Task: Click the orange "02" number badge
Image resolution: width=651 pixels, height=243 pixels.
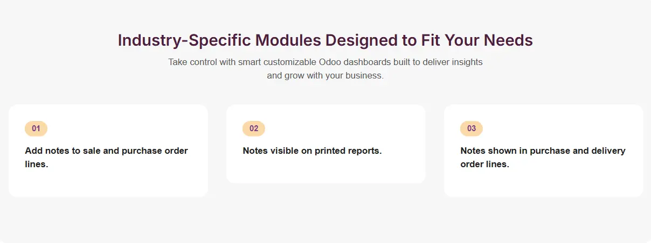Action: [x=254, y=128]
